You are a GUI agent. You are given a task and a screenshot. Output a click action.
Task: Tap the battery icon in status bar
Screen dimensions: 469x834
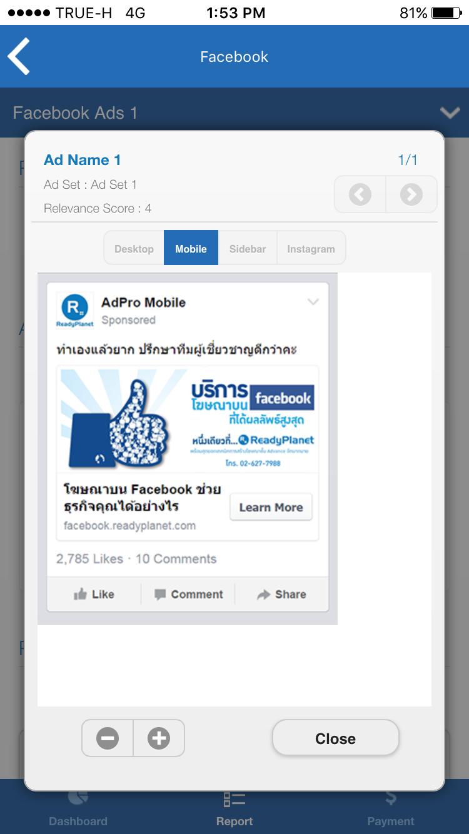coord(447,13)
